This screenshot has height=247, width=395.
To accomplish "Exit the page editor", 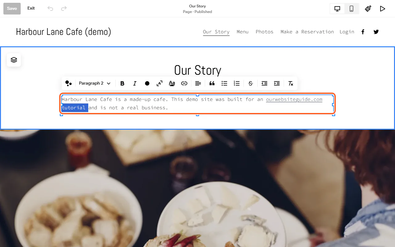I will pyautogui.click(x=31, y=8).
